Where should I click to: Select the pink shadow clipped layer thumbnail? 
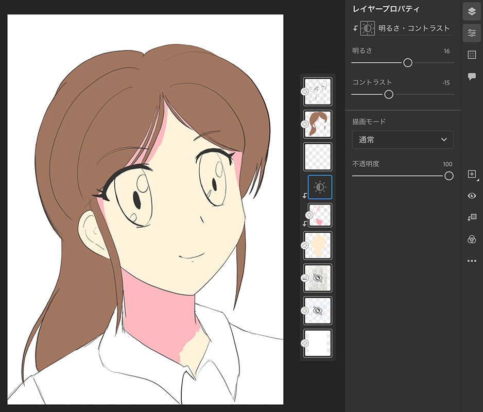(x=320, y=215)
